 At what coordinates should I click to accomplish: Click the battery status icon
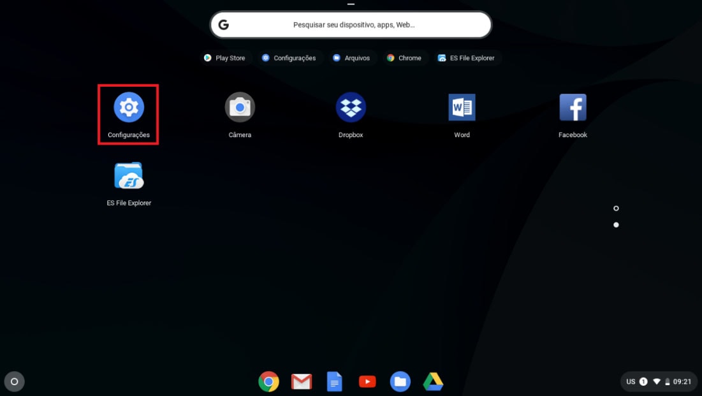click(667, 382)
